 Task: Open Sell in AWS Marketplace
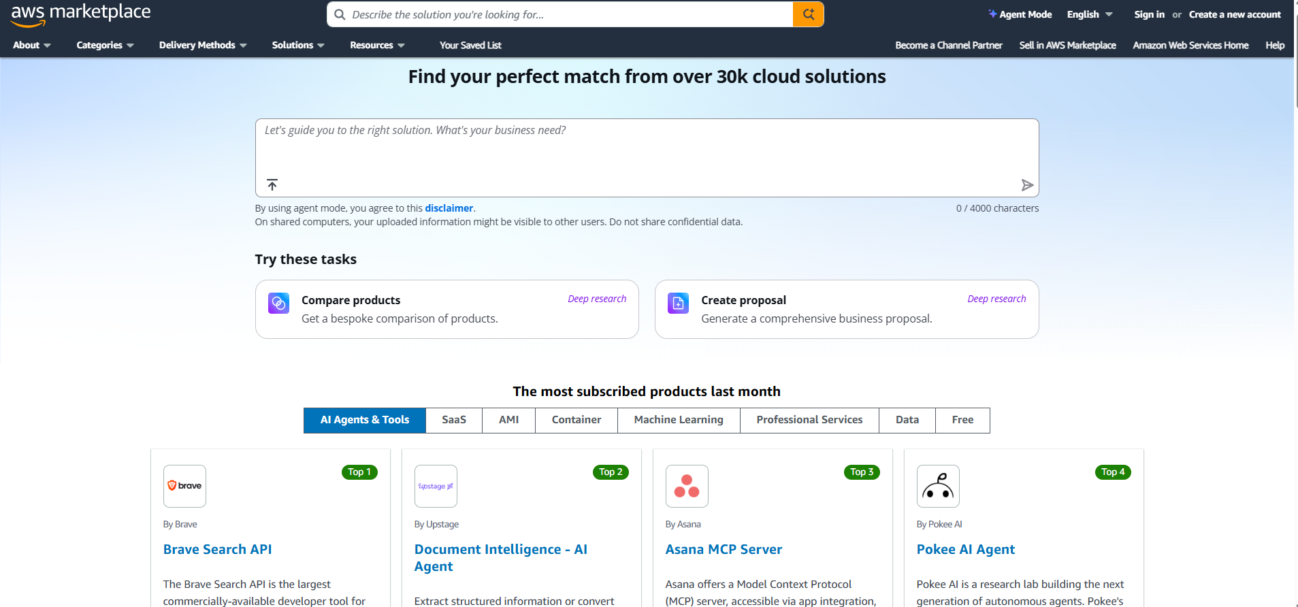click(x=1067, y=45)
